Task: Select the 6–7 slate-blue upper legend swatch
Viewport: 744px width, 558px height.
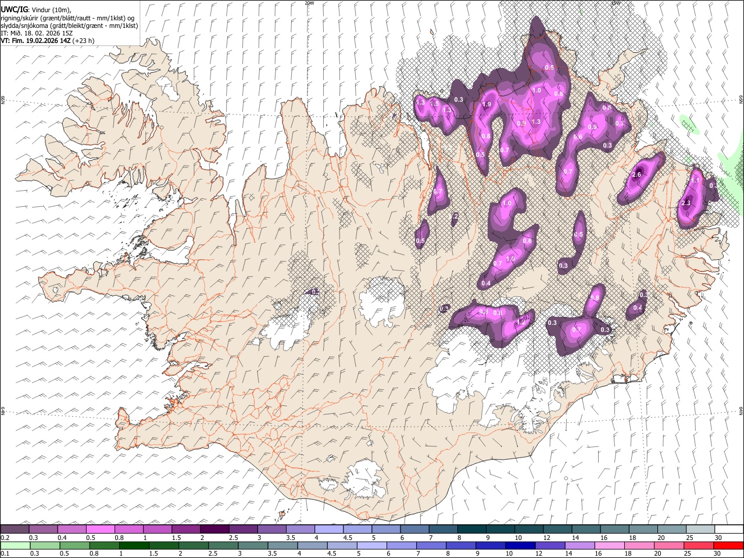Action: click(414, 530)
